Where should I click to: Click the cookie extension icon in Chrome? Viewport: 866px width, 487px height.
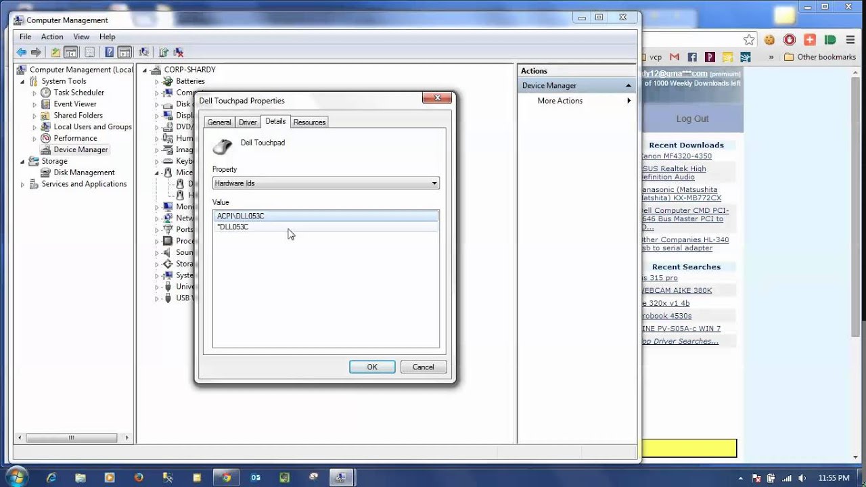click(770, 40)
